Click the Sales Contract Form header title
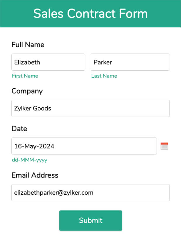Image resolution: width=181 pixels, height=242 pixels. point(90,14)
